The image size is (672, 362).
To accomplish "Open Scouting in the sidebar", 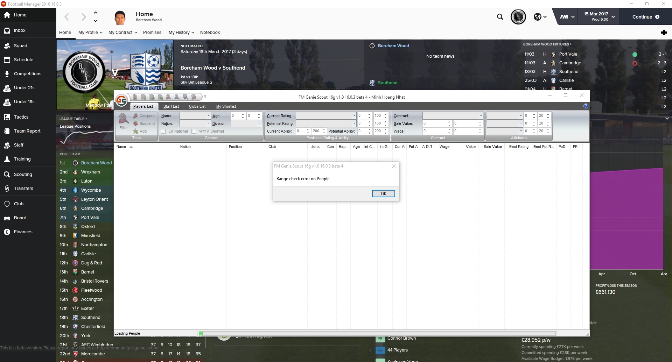I will tap(28, 175).
